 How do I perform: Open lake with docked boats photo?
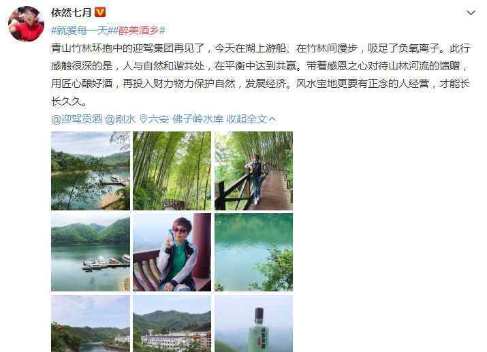click(91, 252)
